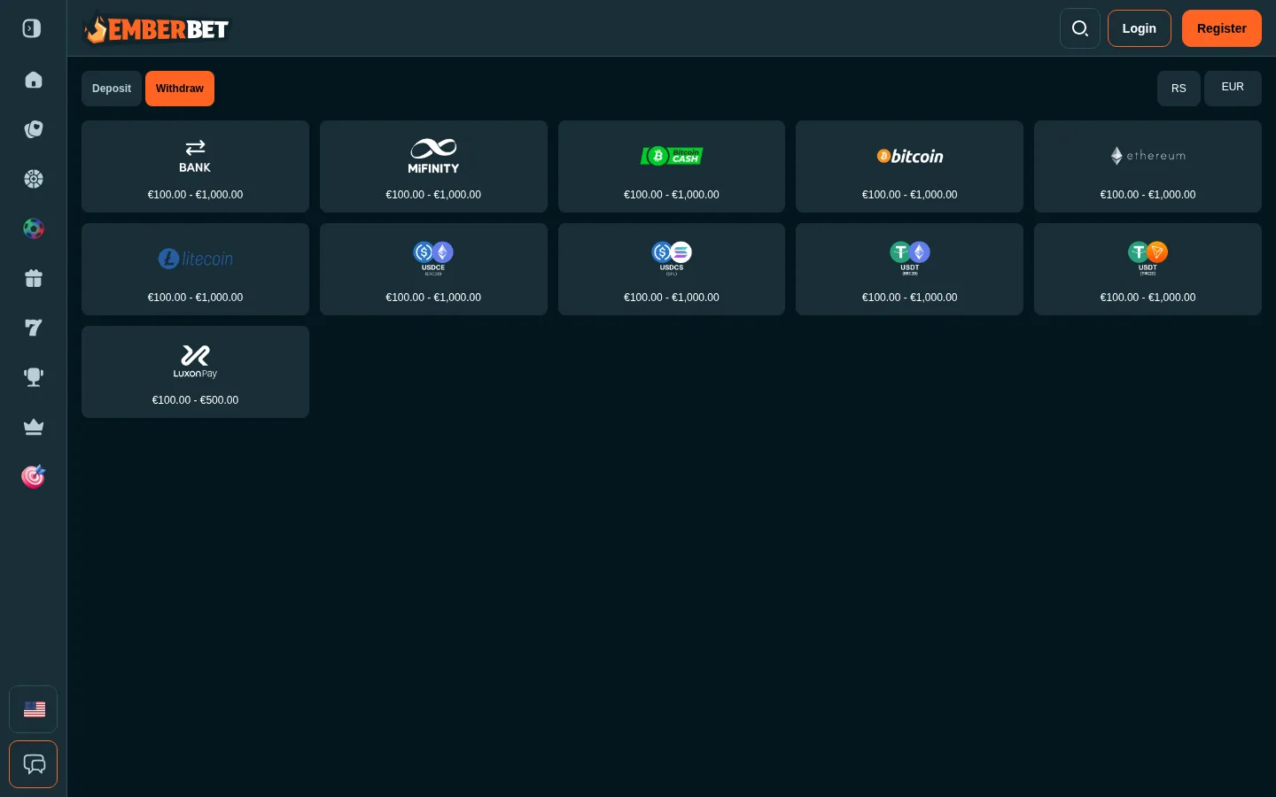Select the MiFinity withdrawal method
Screen dimensions: 1276x797
click(x=433, y=166)
